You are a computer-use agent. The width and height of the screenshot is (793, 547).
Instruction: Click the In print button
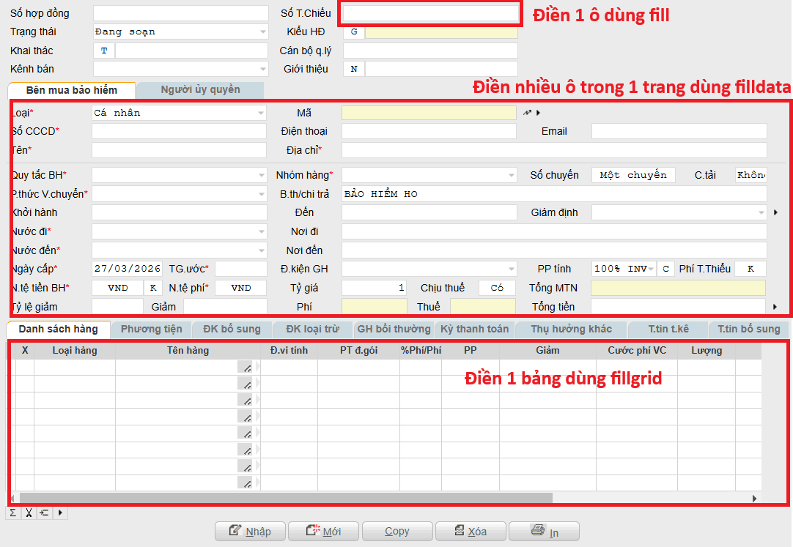544,532
